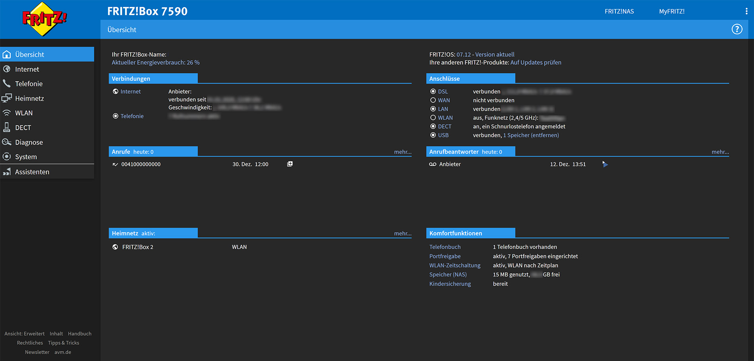Click the DECT handset icon in sidebar

click(x=7, y=127)
